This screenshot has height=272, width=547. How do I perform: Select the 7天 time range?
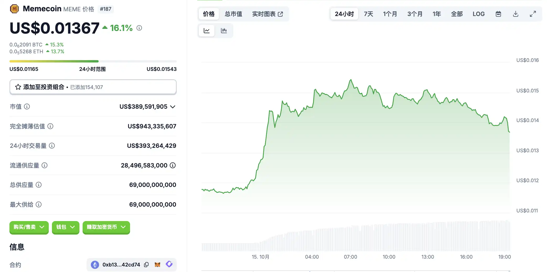click(368, 14)
